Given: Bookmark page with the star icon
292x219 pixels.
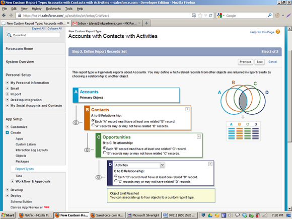Looking at the screenshot, I should 200,16.
